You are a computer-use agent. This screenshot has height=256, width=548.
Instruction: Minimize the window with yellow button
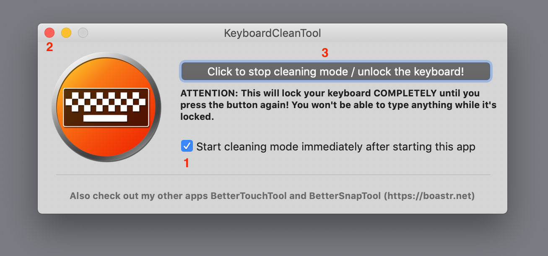[66, 33]
